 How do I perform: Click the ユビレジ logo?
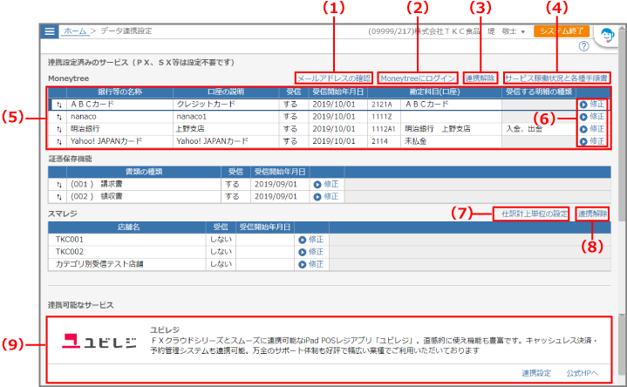[x=99, y=342]
